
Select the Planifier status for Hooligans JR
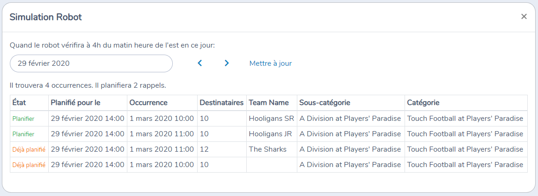[x=23, y=134]
